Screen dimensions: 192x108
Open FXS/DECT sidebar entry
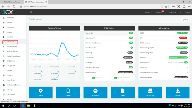tap(10, 75)
